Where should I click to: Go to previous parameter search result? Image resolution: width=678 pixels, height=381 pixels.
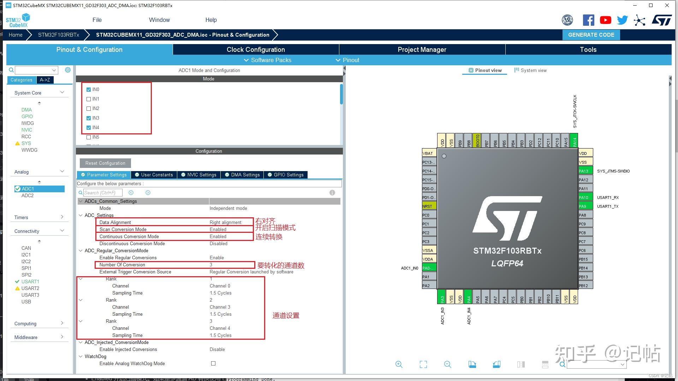click(131, 193)
